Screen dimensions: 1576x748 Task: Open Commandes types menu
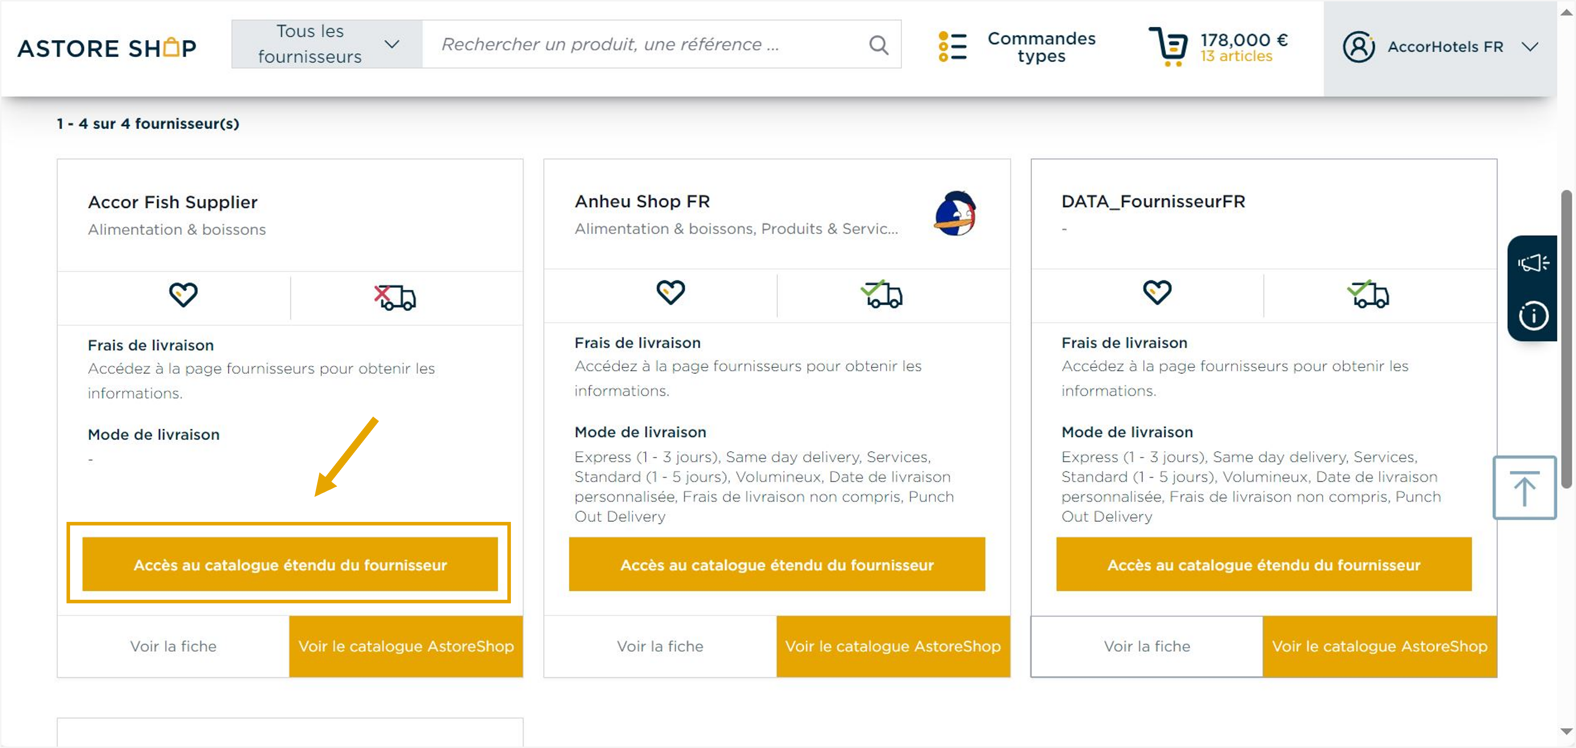(x=1041, y=47)
